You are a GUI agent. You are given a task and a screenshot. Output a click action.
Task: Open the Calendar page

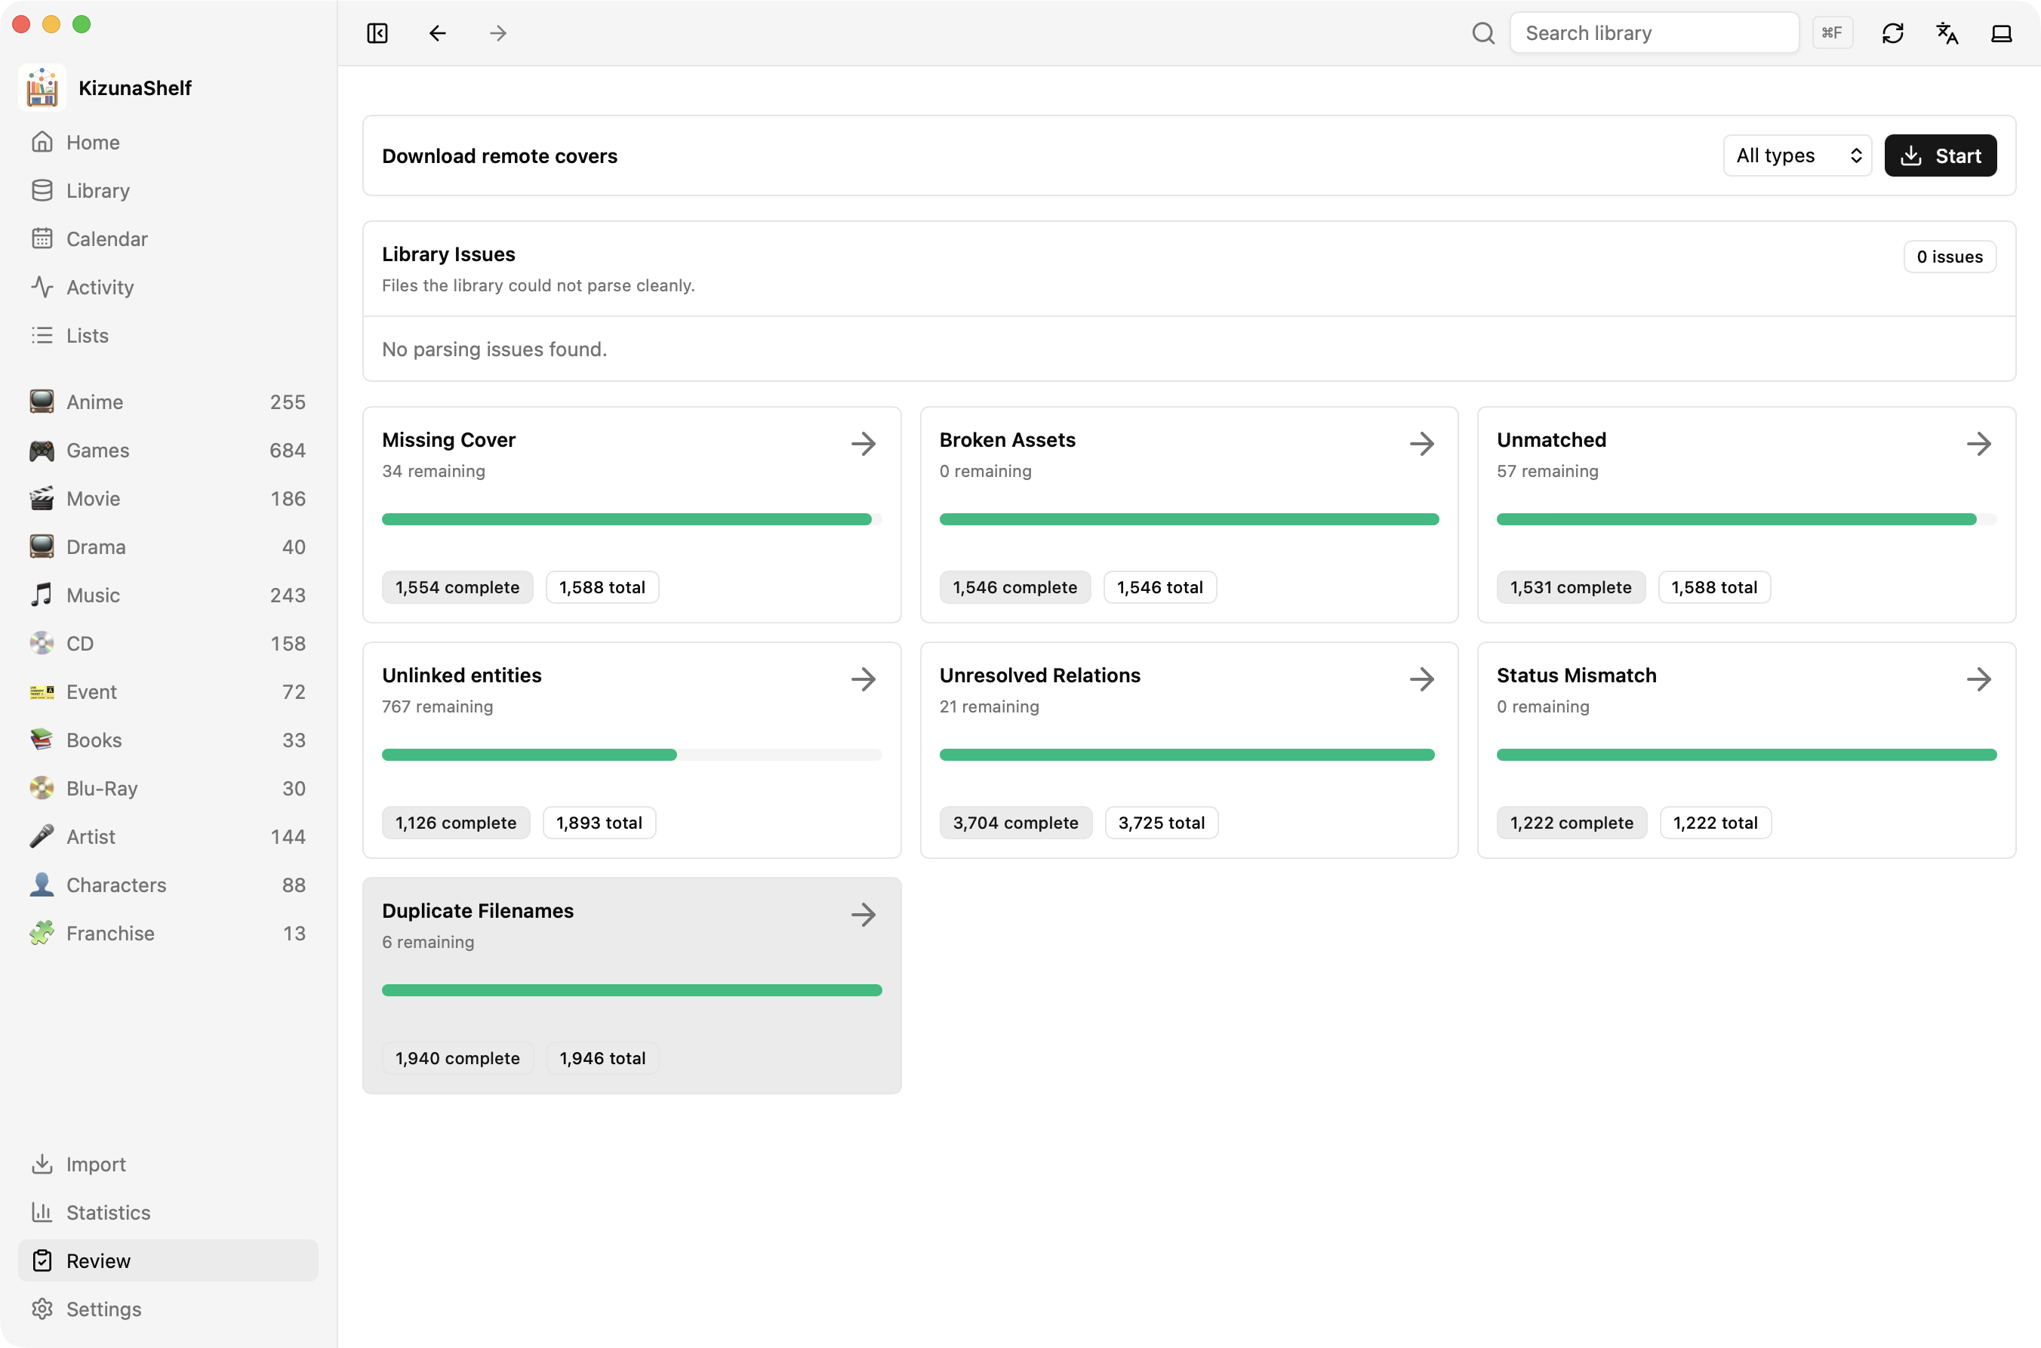[x=168, y=239]
